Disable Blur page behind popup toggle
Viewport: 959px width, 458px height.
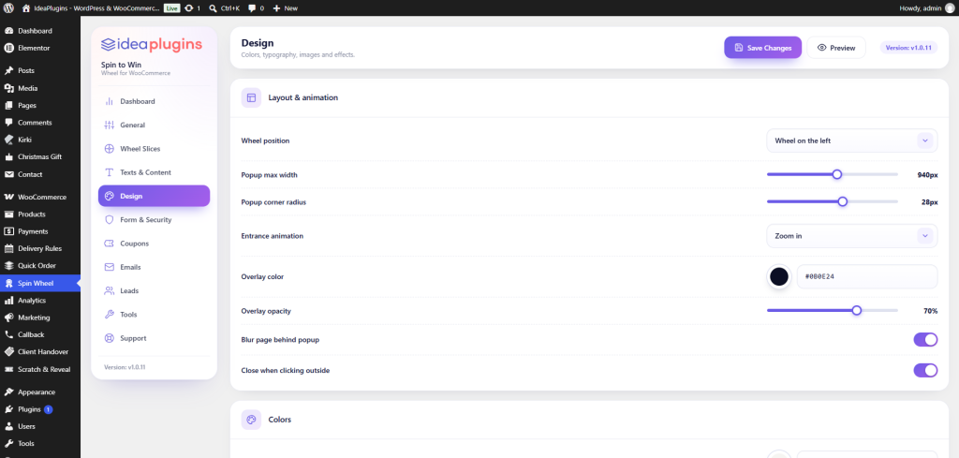pyautogui.click(x=925, y=339)
